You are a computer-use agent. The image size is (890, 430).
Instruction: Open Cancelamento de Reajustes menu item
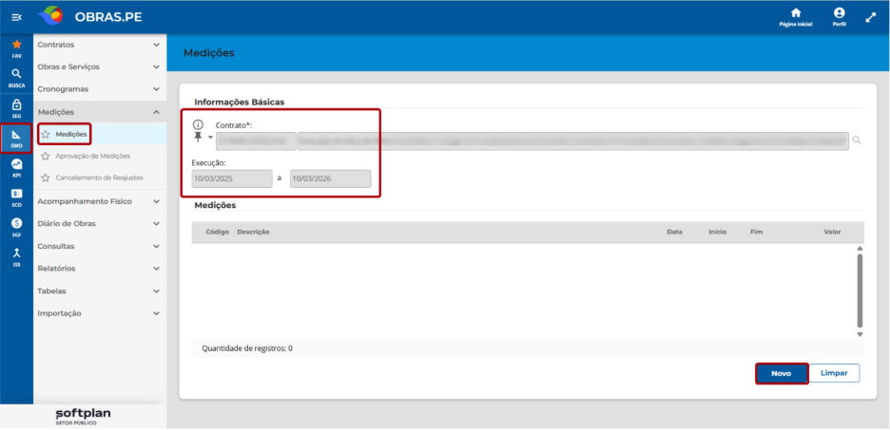click(x=99, y=178)
